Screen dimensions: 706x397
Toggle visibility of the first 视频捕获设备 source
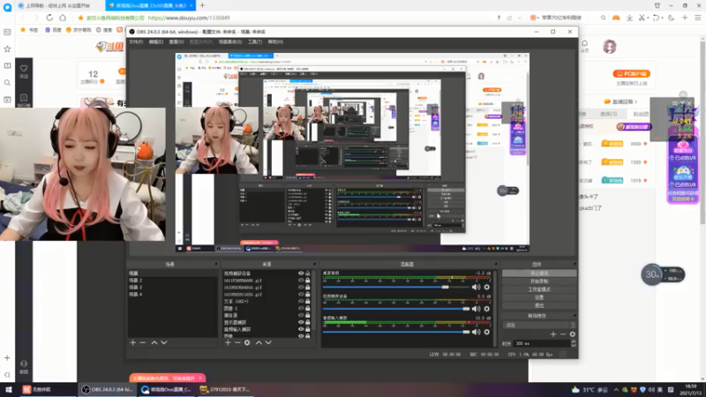[301, 273]
